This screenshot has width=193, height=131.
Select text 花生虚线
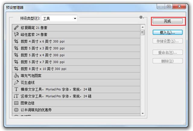tap(27, 83)
